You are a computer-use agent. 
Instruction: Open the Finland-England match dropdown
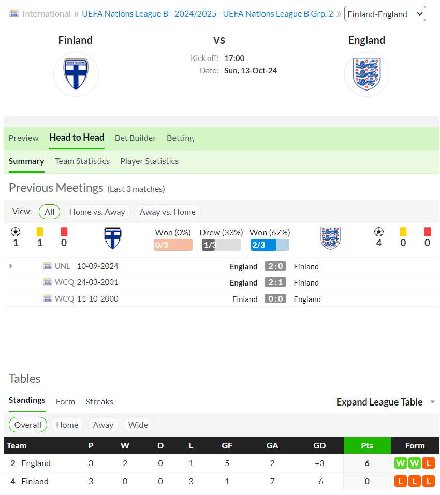(385, 14)
